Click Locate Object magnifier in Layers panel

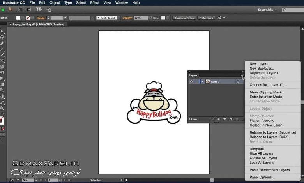coord(212,119)
